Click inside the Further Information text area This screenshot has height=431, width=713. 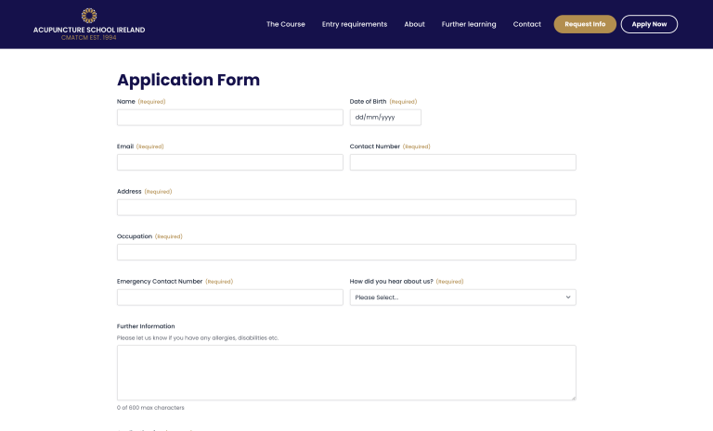[x=346, y=373]
